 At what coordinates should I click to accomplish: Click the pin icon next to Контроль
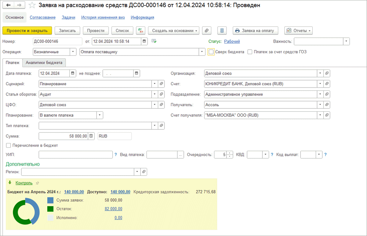pyautogui.click(x=37, y=183)
